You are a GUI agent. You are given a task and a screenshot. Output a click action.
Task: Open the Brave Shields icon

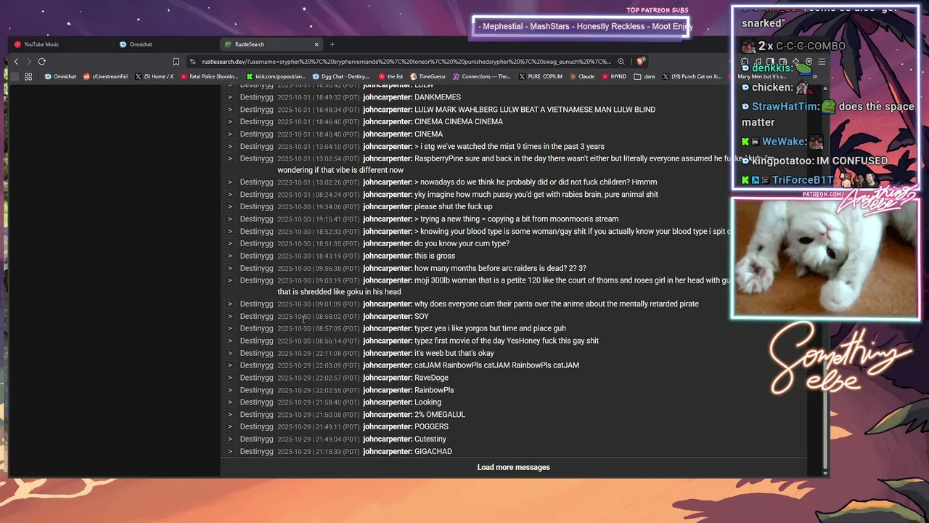(640, 62)
